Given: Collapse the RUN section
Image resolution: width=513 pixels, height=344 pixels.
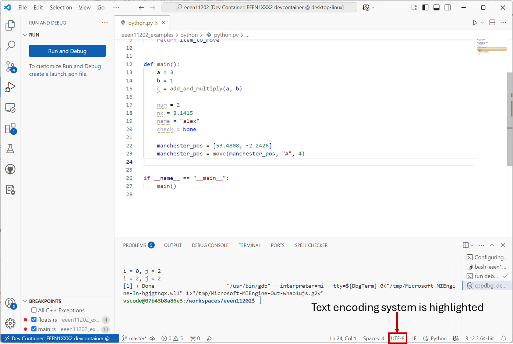Looking at the screenshot, I should point(25,35).
